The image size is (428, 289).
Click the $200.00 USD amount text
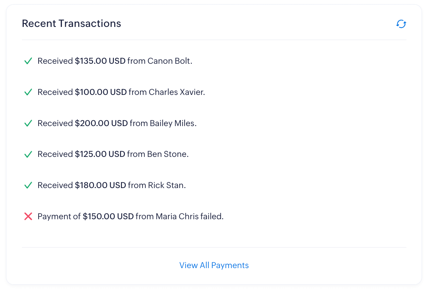click(x=101, y=123)
